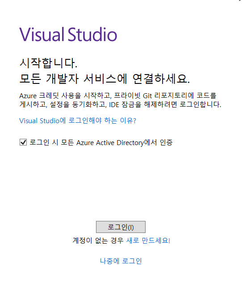
Task: Click the '시작합니다.' heading
Action: 48,63
